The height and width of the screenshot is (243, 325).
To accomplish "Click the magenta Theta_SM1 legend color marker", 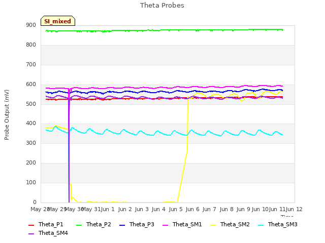I will 166,225.
